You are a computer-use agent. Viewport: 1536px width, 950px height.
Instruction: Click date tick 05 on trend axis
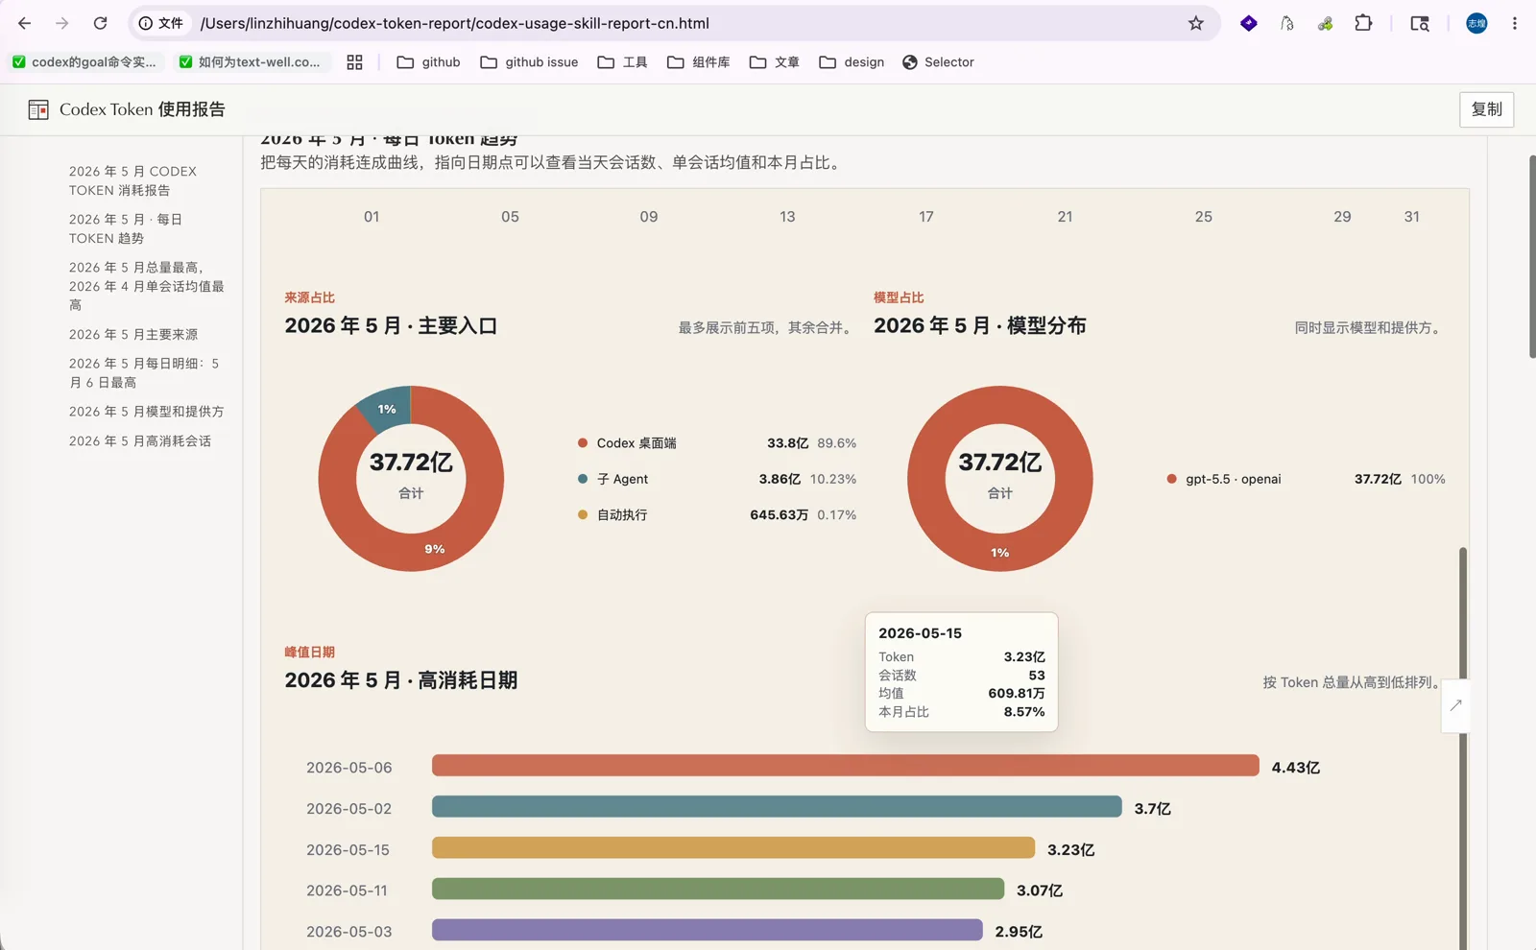(510, 217)
